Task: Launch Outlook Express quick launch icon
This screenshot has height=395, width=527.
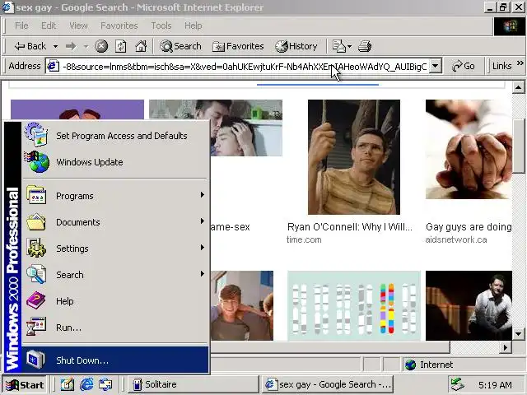Action: tap(105, 384)
